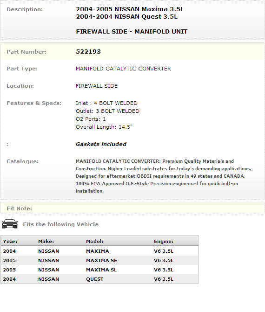This screenshot has height=312, width=265.
Task: Click the Fit Note: label
Action: pos(19,208)
